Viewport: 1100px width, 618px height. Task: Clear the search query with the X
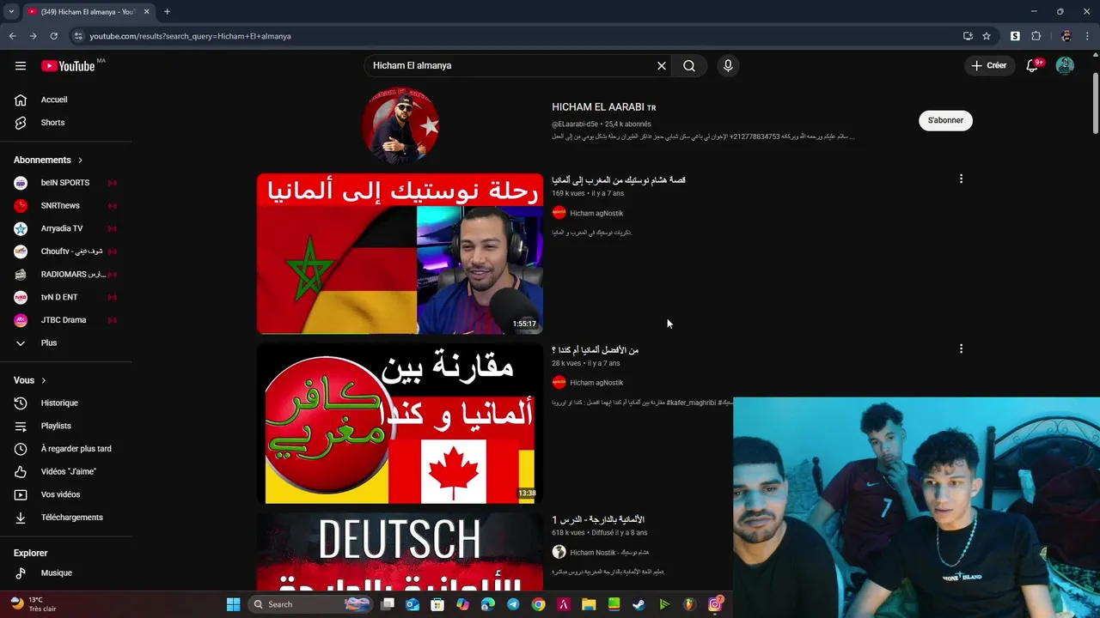pos(662,66)
